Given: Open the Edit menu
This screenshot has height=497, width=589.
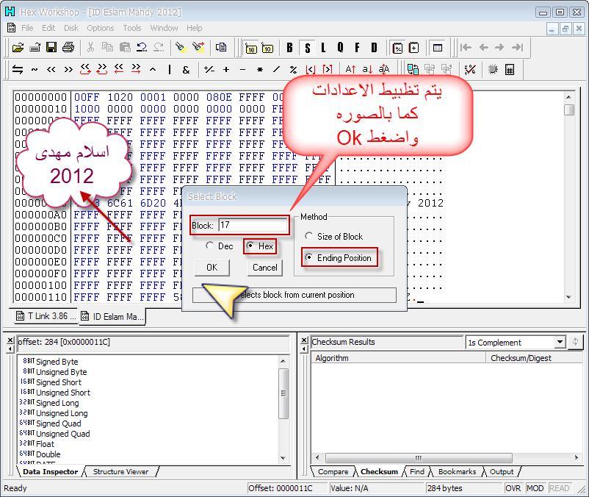Looking at the screenshot, I should (48, 28).
